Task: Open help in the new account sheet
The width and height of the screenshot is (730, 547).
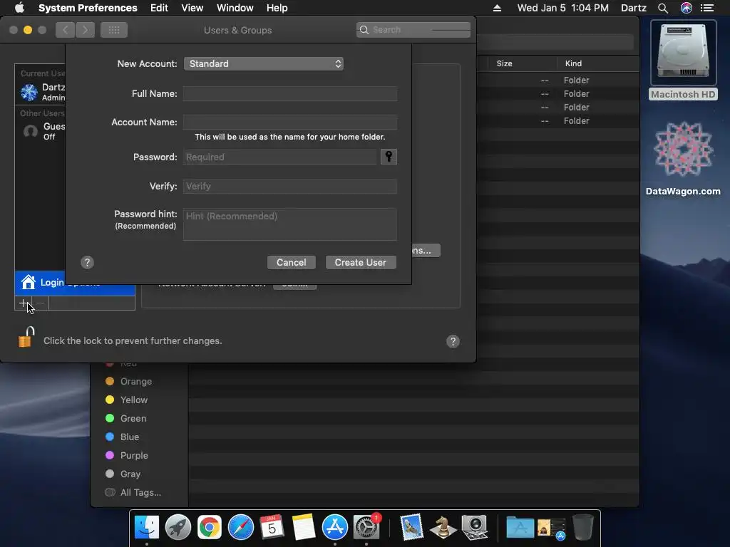Action: [x=87, y=262]
